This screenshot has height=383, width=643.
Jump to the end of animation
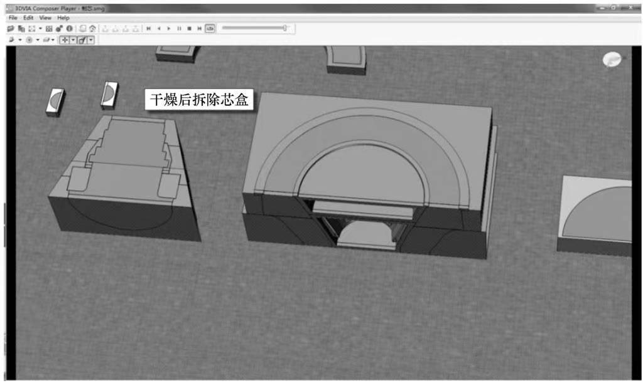click(199, 28)
